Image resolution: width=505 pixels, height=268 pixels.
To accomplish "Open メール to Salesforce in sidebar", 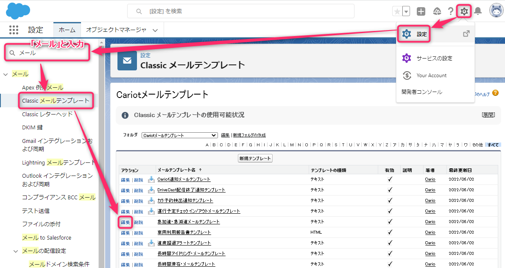I will [x=47, y=238].
